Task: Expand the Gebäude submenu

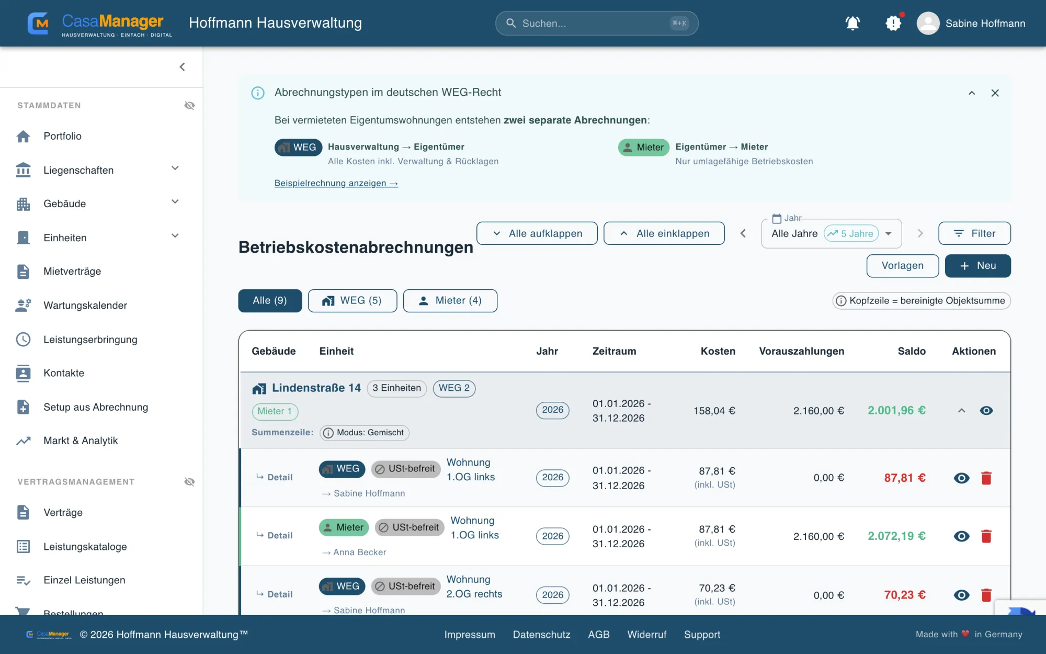Action: coord(175,202)
